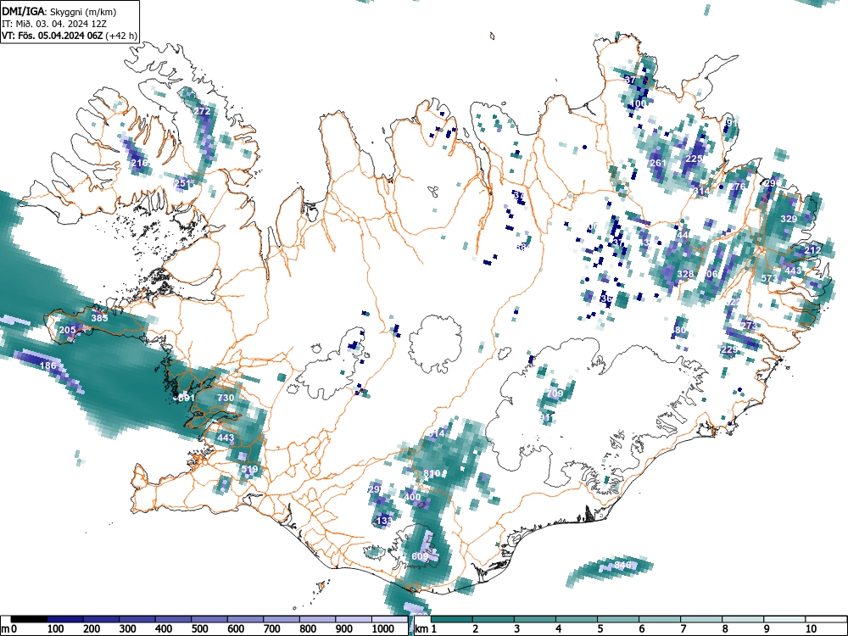Viewport: 848px width, 636px height.
Task: Click the 10 label on km legend
Action: point(810,628)
